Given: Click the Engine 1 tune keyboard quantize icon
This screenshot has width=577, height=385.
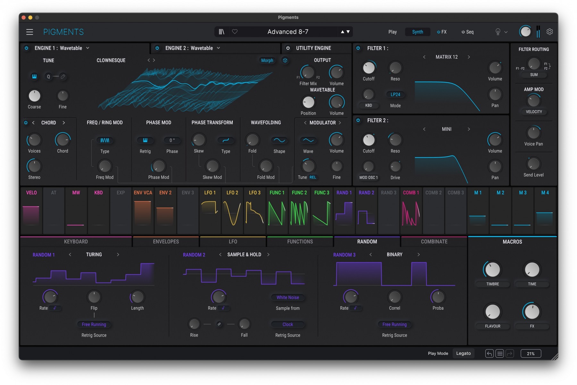Looking at the screenshot, I should point(34,76).
